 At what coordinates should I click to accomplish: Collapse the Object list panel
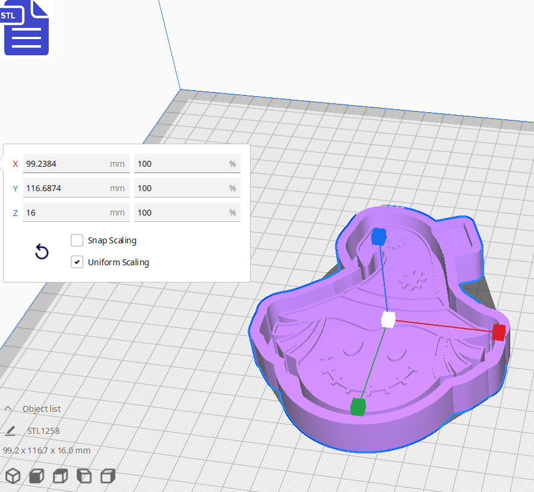8,408
